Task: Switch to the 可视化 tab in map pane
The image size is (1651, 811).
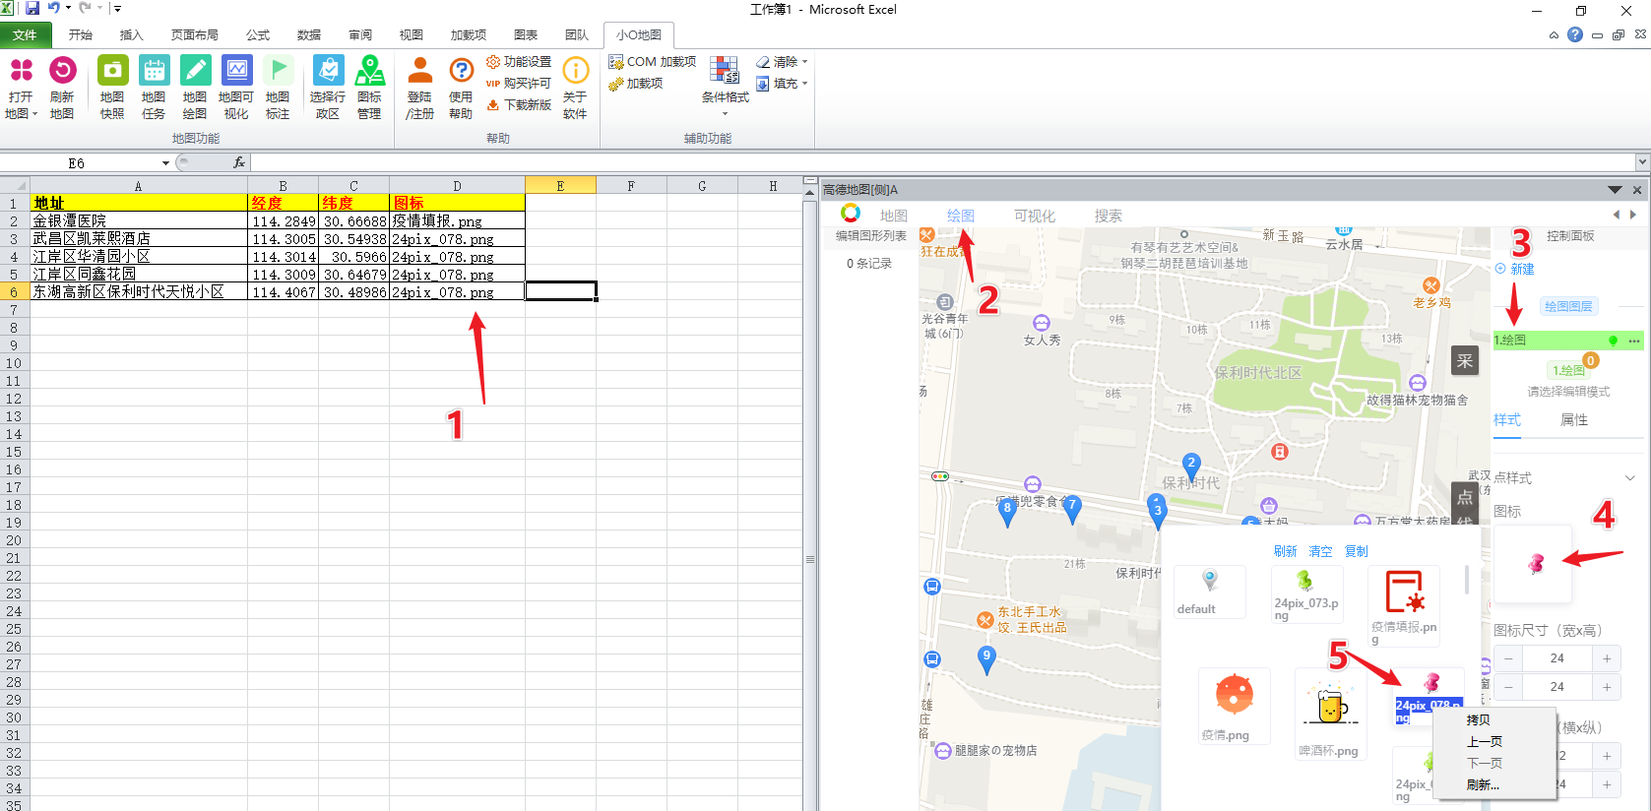Action: click(x=1035, y=216)
